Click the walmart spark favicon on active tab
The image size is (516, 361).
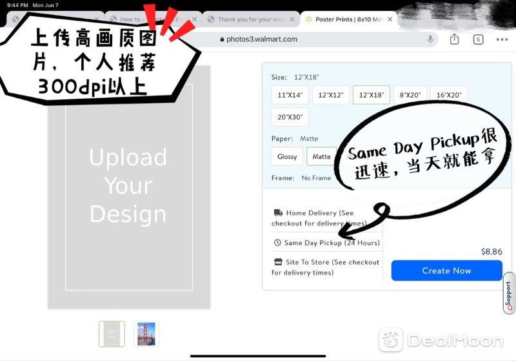pos(309,19)
